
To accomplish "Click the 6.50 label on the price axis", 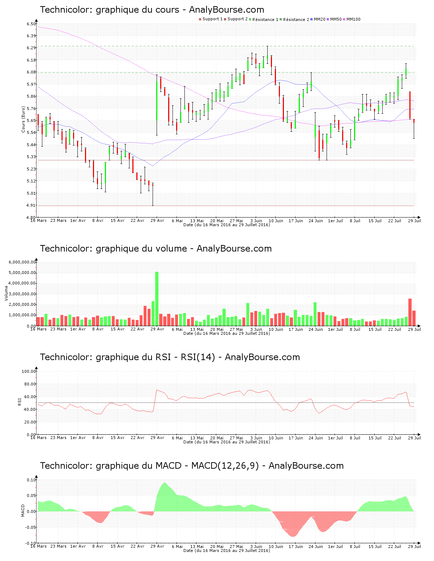I will (x=31, y=24).
